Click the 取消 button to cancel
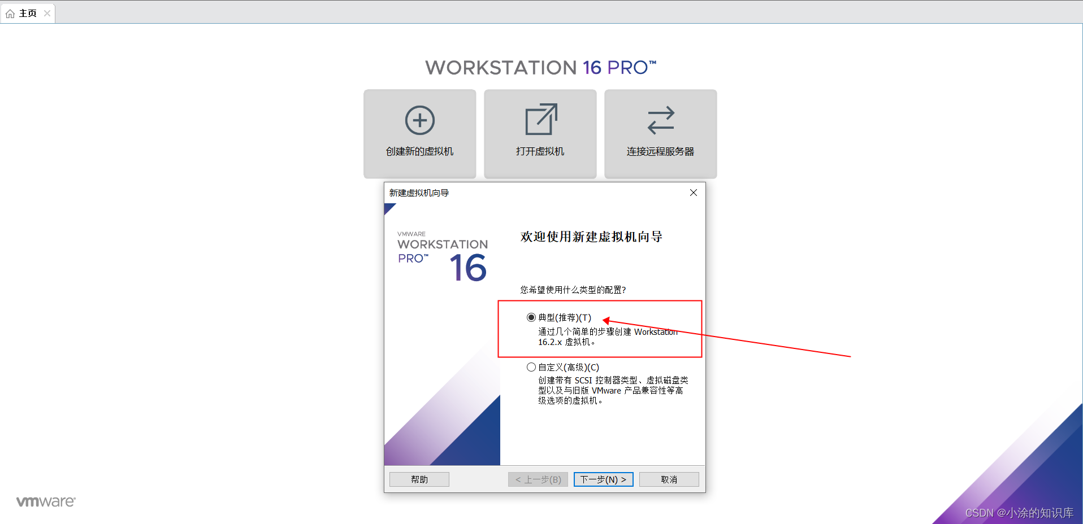This screenshot has width=1083, height=524. 669,479
